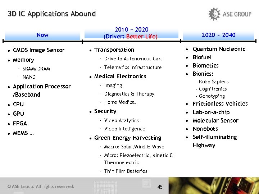This screenshot has height=194, width=259.
Task: Click the 'Security' heading
Action: [x=105, y=111]
